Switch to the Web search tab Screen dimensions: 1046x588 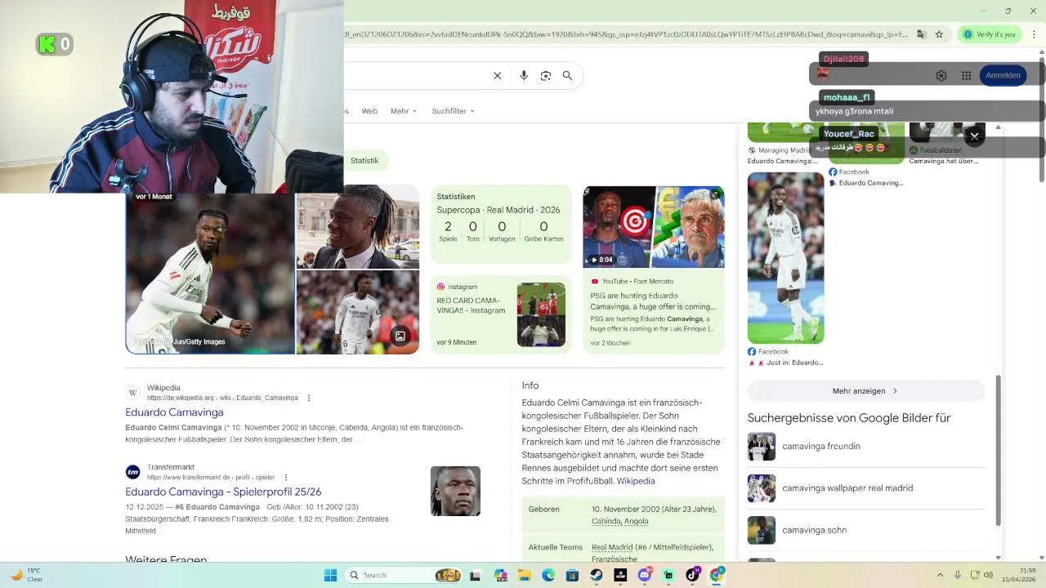(369, 111)
